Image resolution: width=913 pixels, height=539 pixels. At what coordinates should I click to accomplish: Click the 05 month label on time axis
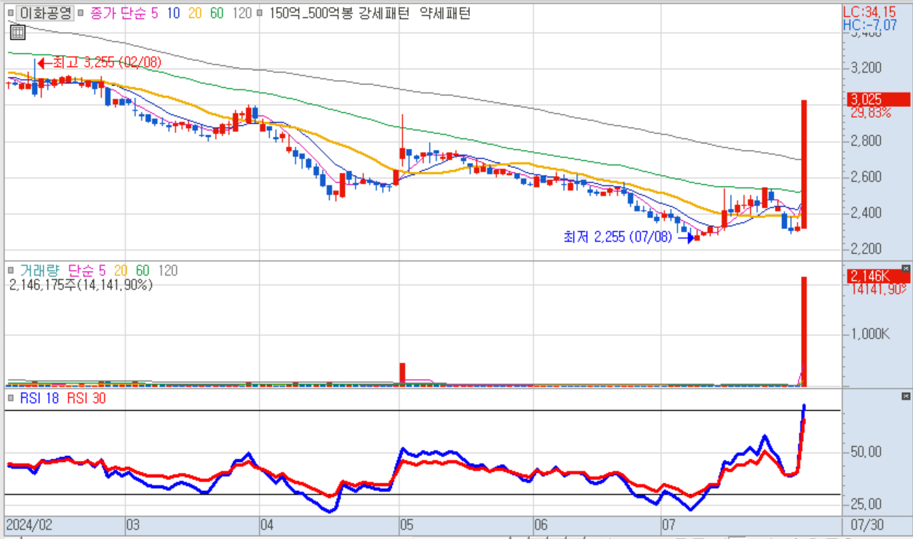tap(407, 524)
